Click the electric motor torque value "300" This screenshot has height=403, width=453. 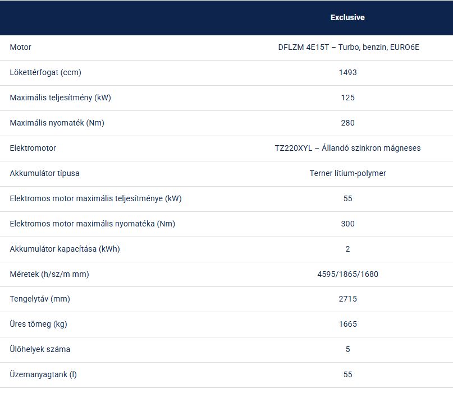tap(347, 224)
